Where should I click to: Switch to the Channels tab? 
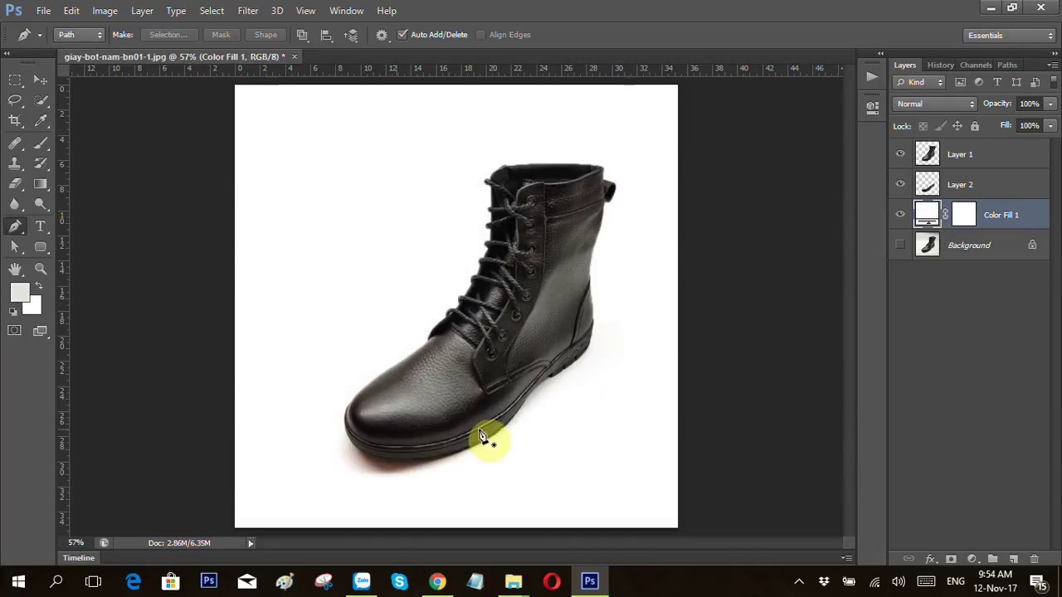[x=976, y=65]
